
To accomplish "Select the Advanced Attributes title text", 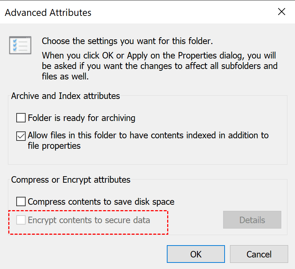I will click(48, 12).
